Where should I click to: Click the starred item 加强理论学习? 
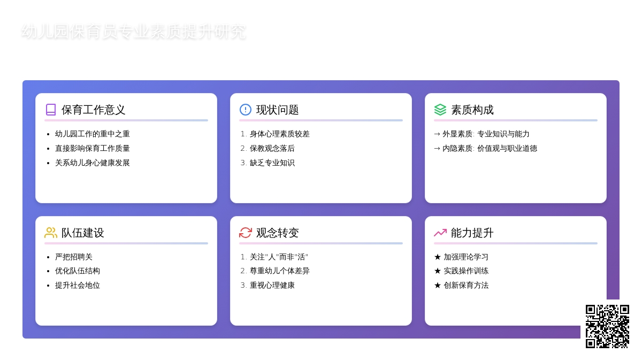(x=461, y=257)
